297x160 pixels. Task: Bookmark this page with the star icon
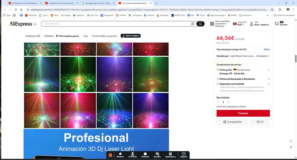coord(272,10)
